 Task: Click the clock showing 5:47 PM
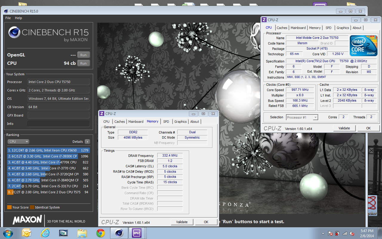click(367, 231)
